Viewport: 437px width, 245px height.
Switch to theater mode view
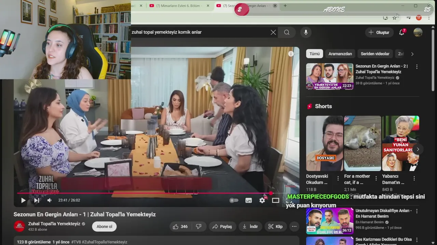coord(276,200)
